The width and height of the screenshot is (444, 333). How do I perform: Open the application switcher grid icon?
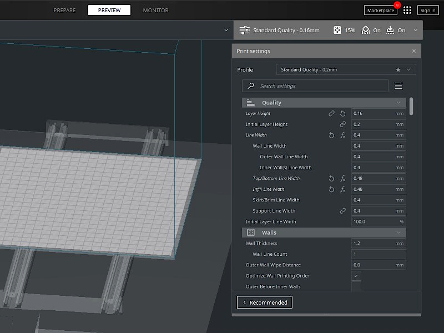pyautogui.click(x=407, y=11)
